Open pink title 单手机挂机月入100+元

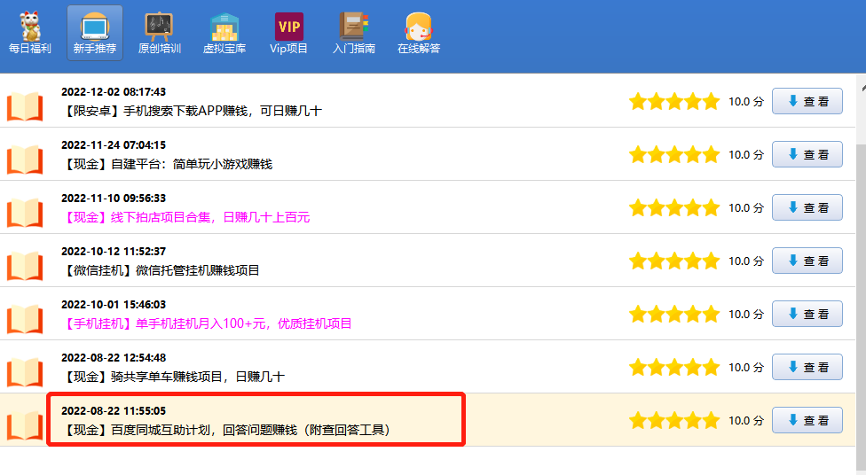[x=207, y=323]
